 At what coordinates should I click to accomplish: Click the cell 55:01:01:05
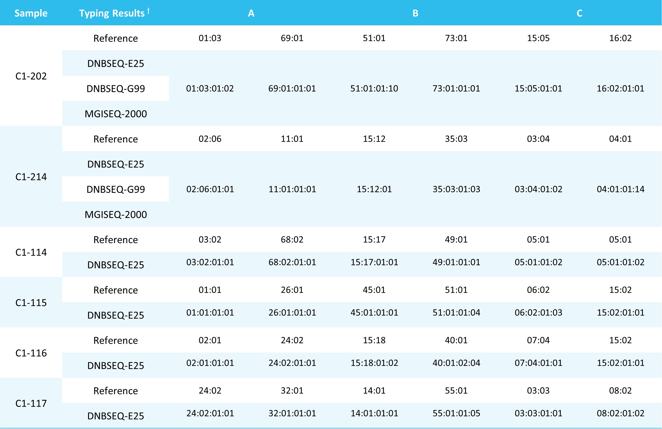click(x=456, y=413)
